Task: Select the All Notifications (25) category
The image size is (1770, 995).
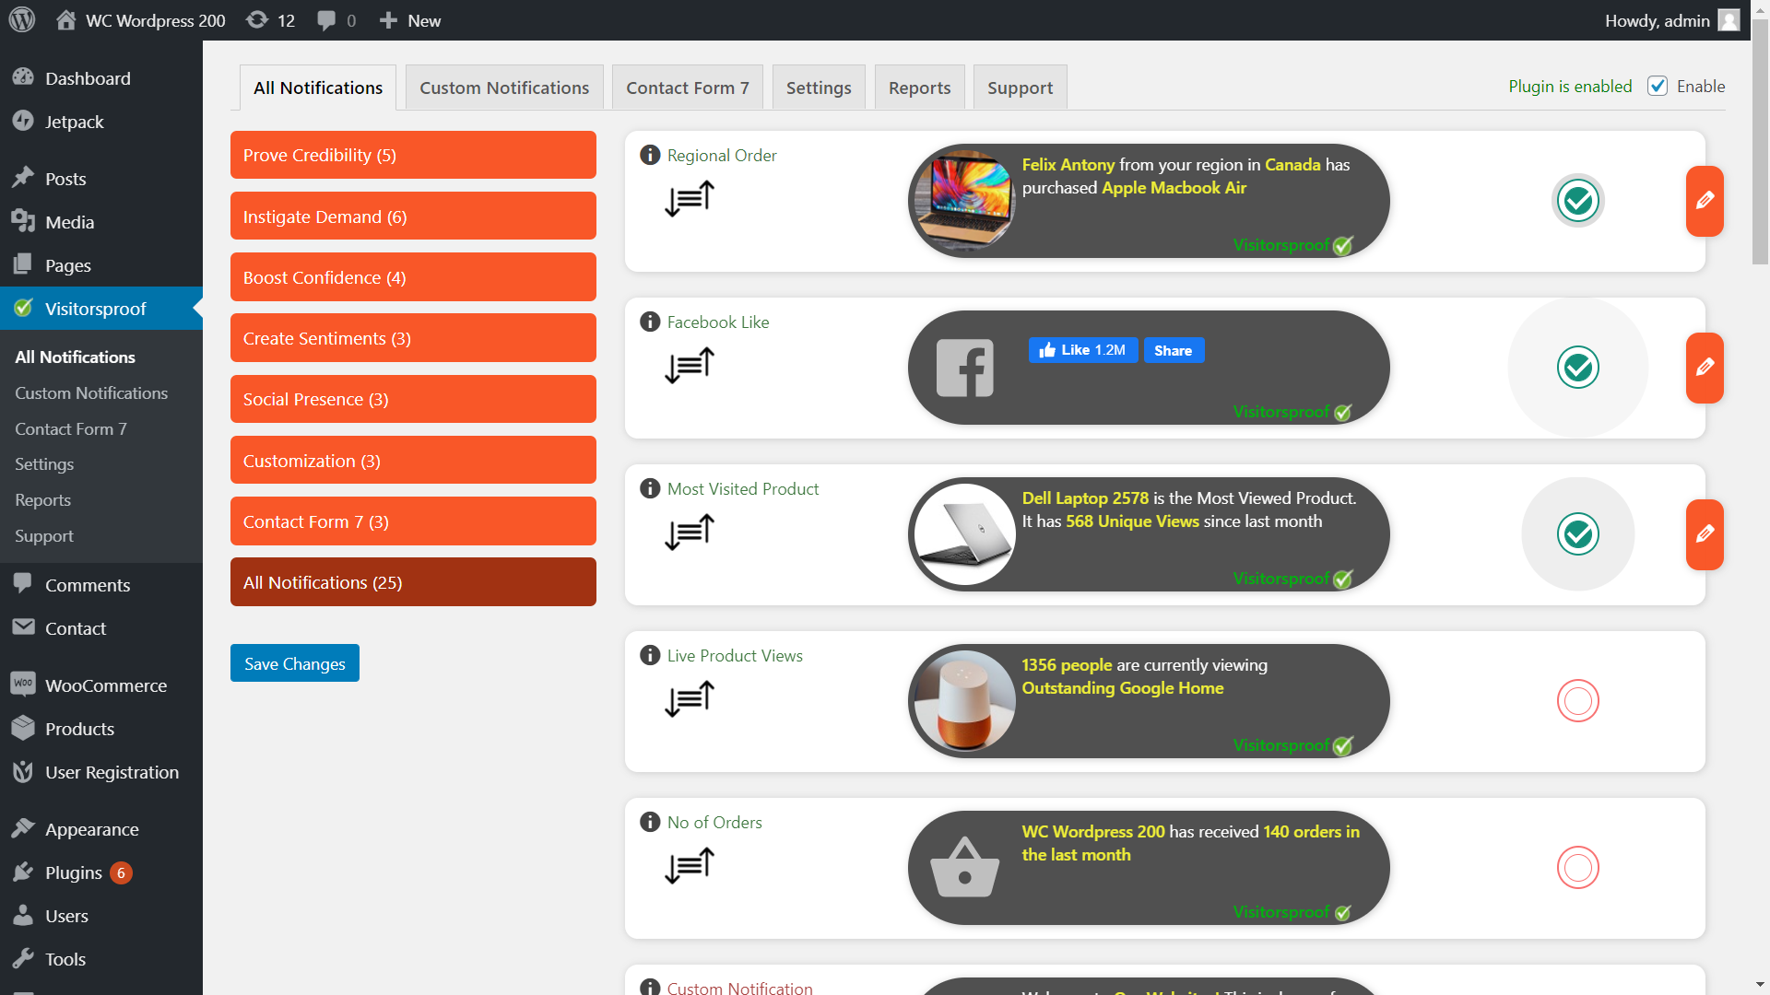Action: click(x=413, y=582)
